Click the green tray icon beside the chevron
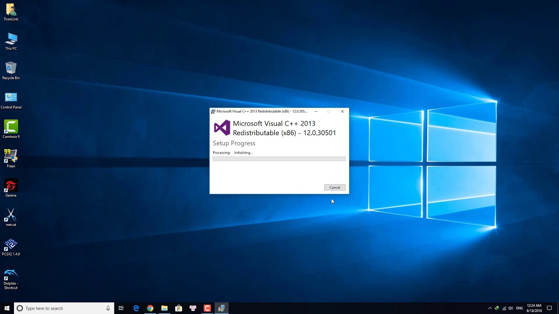Image resolution: width=559 pixels, height=314 pixels. coord(497,308)
